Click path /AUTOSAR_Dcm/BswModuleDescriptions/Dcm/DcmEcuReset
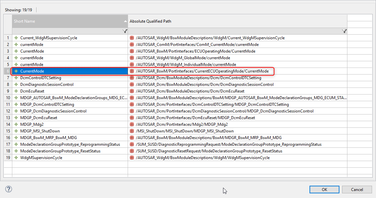Viewport: 376px width, 198px height. click(190, 91)
